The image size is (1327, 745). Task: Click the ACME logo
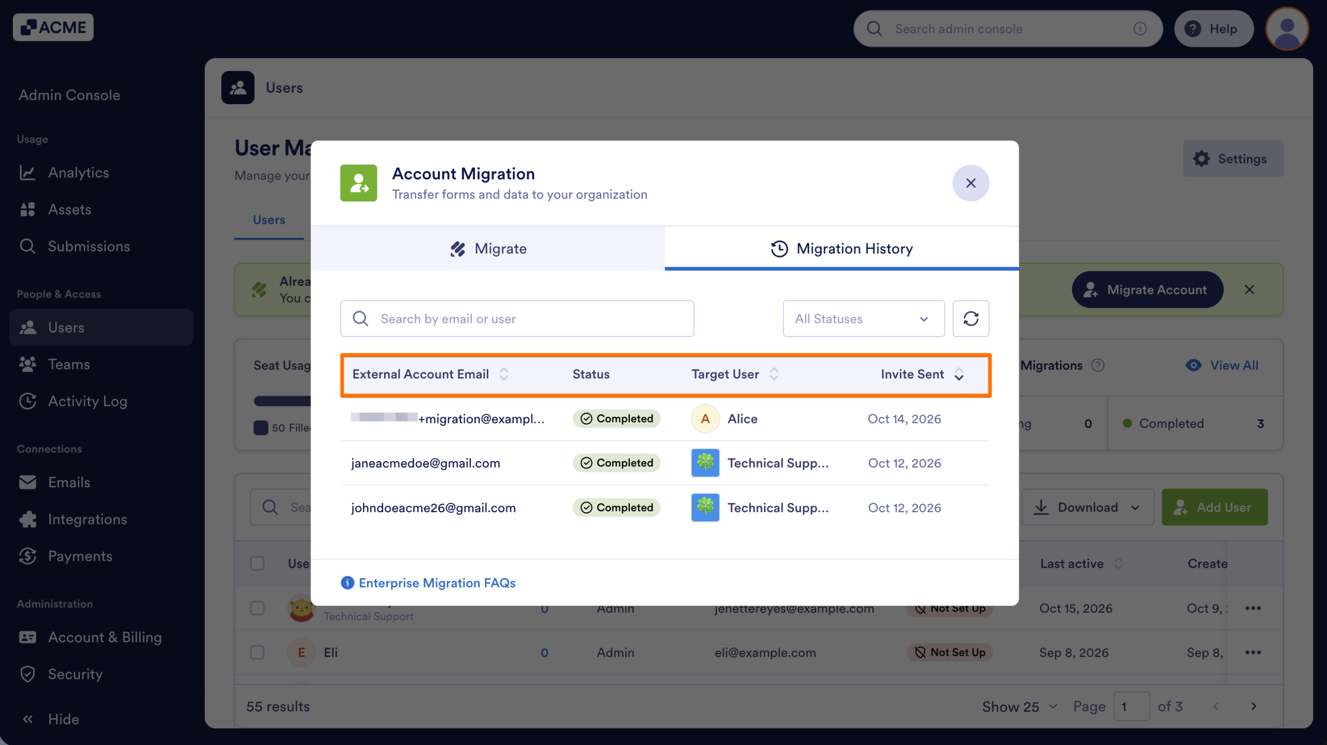pos(53,27)
